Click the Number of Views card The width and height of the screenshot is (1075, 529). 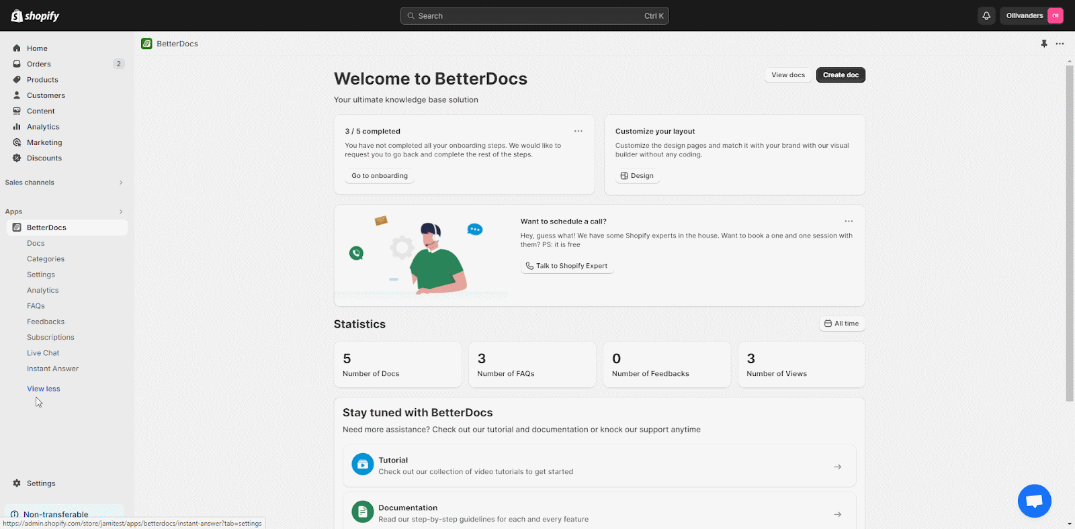pyautogui.click(x=802, y=365)
